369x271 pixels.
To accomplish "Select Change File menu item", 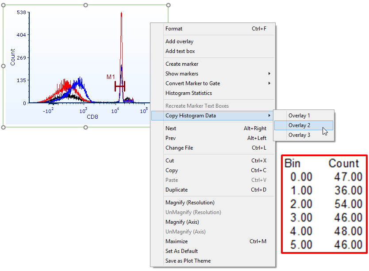I will (179, 148).
